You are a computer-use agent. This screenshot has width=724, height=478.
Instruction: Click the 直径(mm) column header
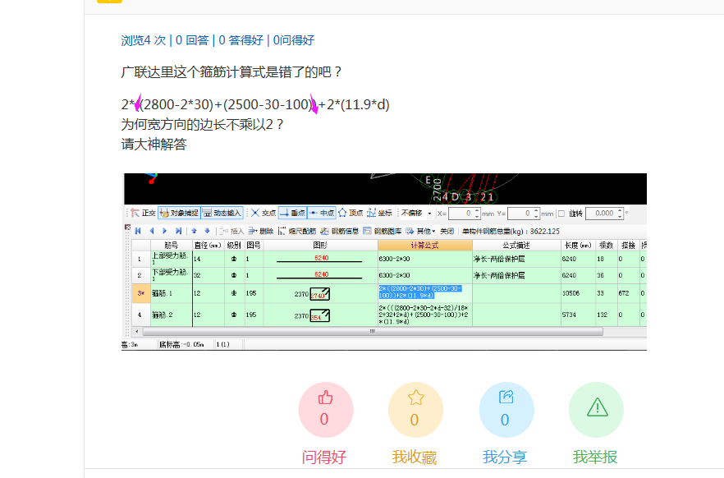[x=208, y=246]
